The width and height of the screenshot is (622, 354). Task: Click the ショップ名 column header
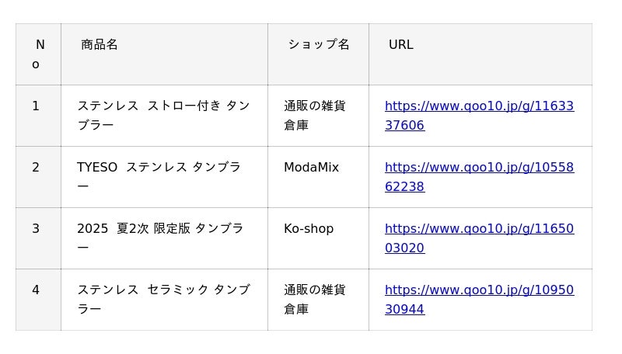pyautogui.click(x=319, y=45)
